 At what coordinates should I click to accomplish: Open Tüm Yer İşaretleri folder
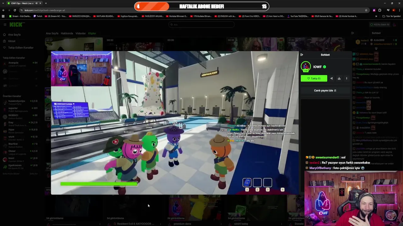point(391,16)
